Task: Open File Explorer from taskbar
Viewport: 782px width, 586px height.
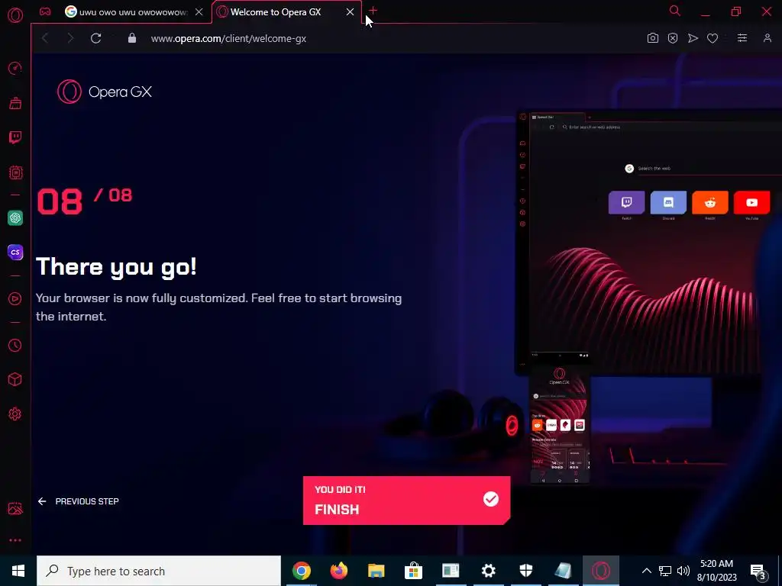Action: [376, 571]
